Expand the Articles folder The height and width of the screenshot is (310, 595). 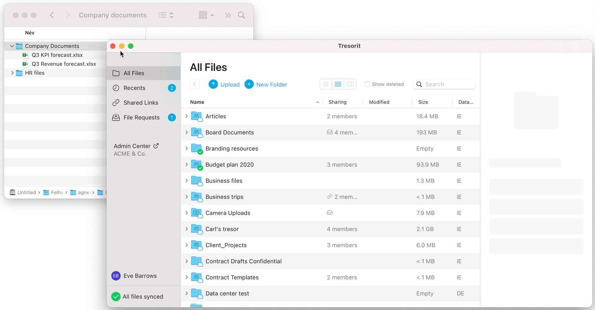(x=187, y=116)
